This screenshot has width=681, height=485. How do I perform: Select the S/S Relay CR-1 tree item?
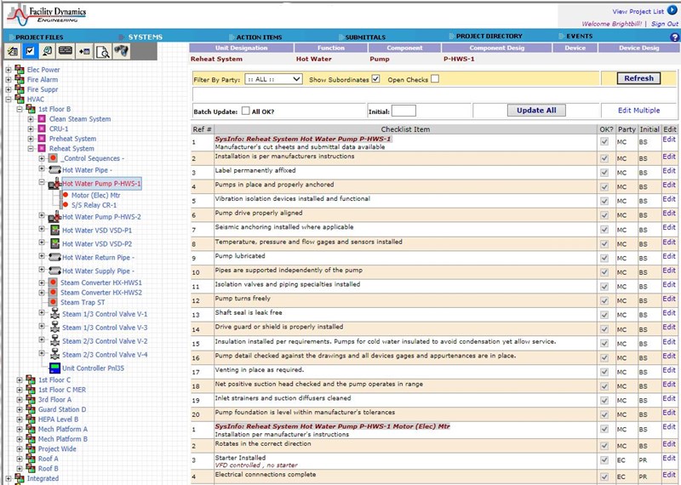tap(94, 205)
